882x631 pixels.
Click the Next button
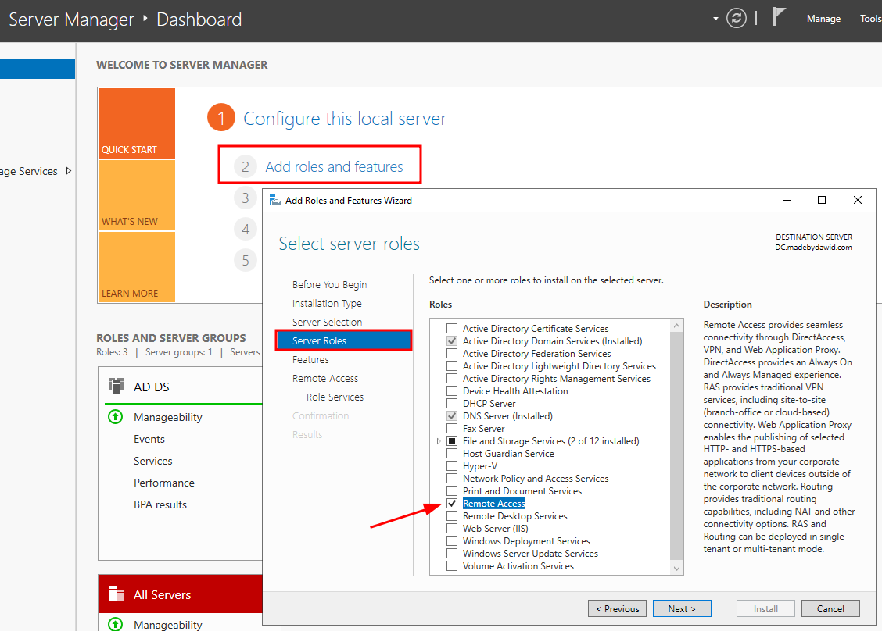click(682, 608)
